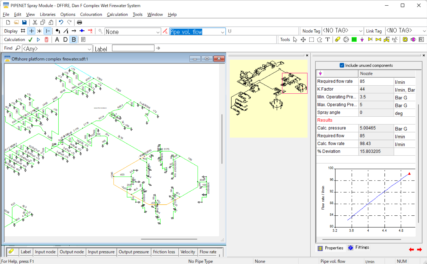This screenshot has height=264, width=427.
Task: Open a file via folder icon
Action: tap(16, 22)
